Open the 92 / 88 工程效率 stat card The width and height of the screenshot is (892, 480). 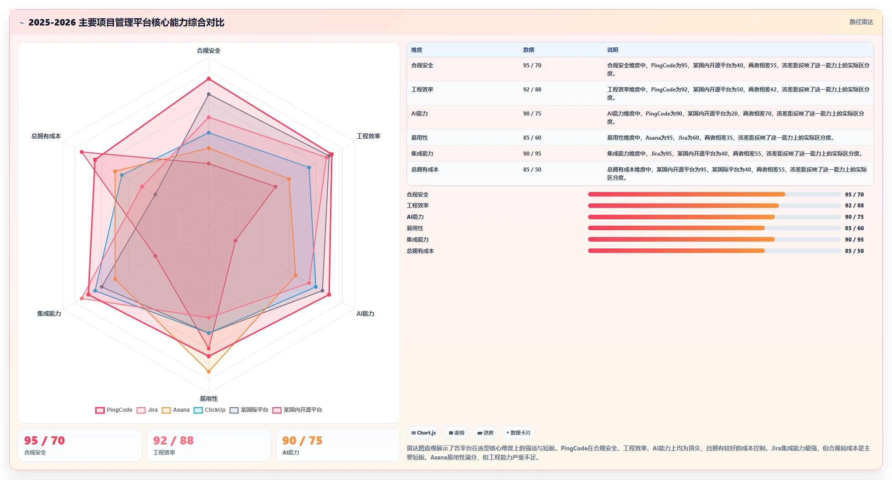coord(209,445)
